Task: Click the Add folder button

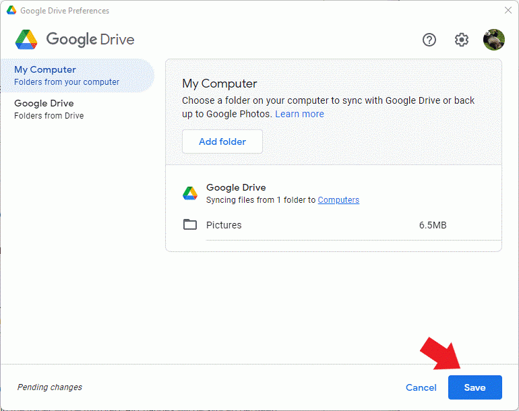Action: (222, 141)
